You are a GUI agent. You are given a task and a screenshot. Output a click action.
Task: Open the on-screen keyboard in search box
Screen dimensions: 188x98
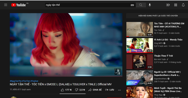tap(132, 5)
